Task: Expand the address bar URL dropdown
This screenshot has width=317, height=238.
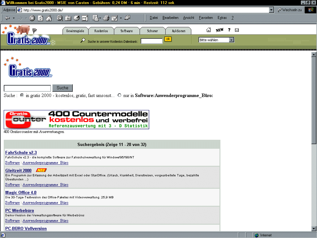Action: point(271,10)
